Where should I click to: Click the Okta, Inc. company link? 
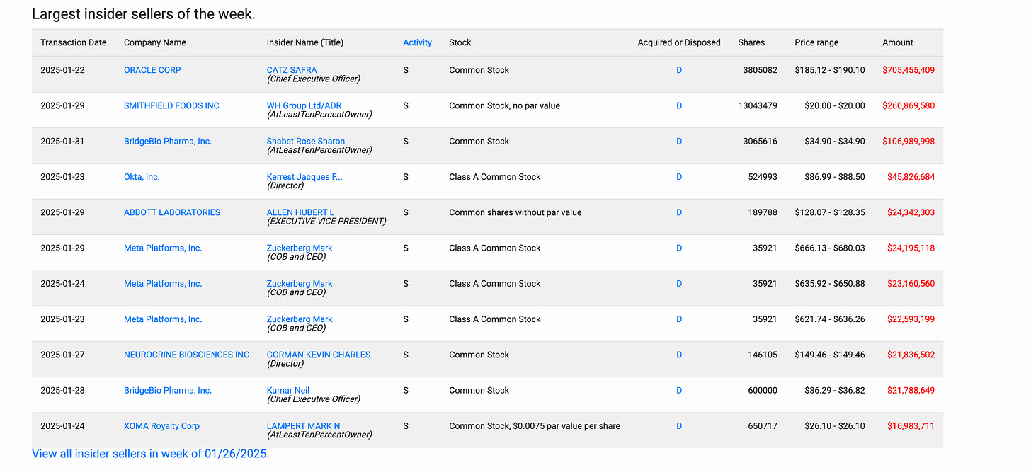tap(142, 177)
